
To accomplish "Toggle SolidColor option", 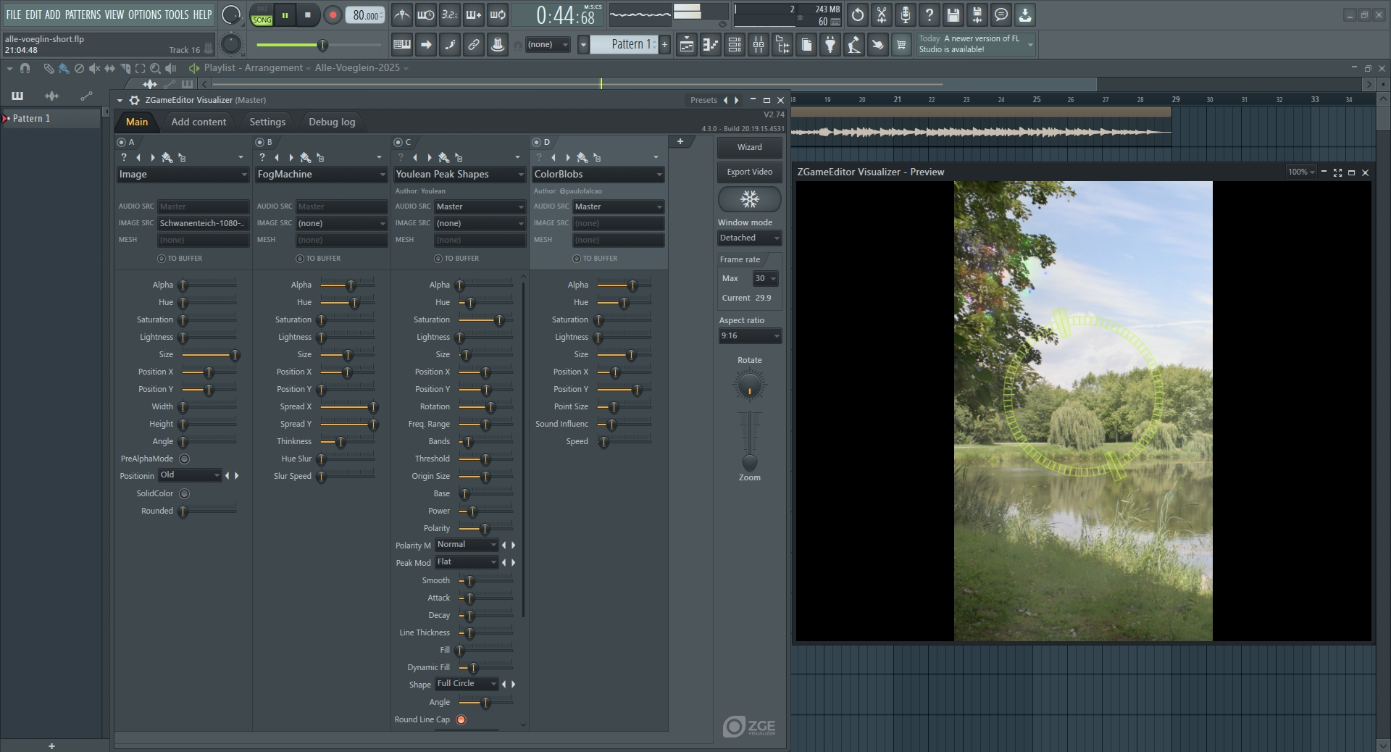I will [184, 493].
